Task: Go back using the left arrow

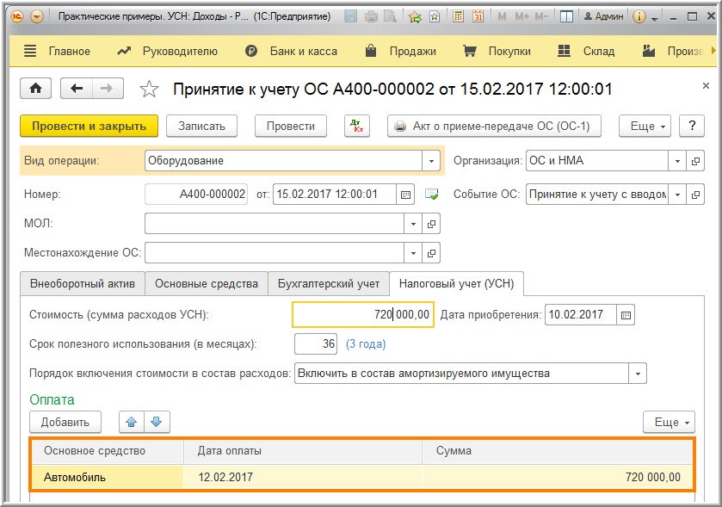Action: click(x=77, y=89)
